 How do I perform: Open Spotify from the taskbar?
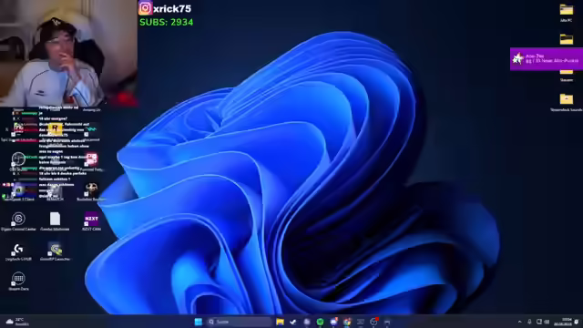pos(320,322)
